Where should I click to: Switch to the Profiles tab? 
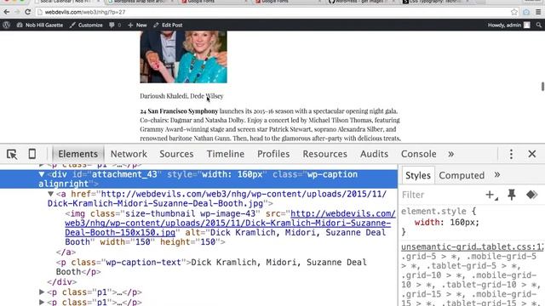pos(273,154)
